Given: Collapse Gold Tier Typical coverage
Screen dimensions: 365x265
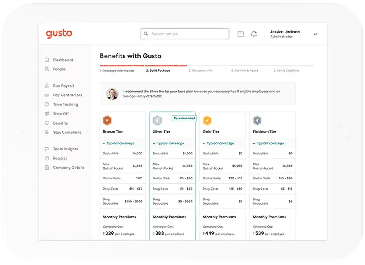Looking at the screenshot, I should click(x=219, y=143).
